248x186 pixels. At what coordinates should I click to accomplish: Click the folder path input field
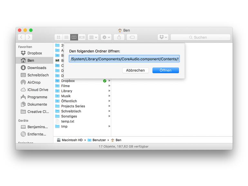(x=124, y=59)
